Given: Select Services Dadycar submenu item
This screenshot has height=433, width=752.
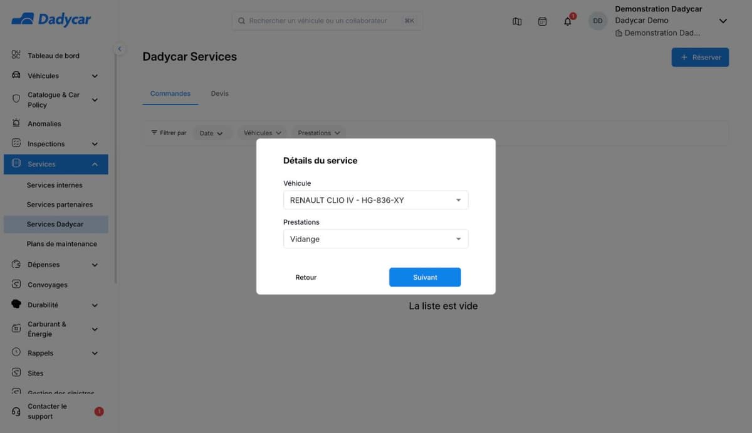Looking at the screenshot, I should pyautogui.click(x=55, y=224).
